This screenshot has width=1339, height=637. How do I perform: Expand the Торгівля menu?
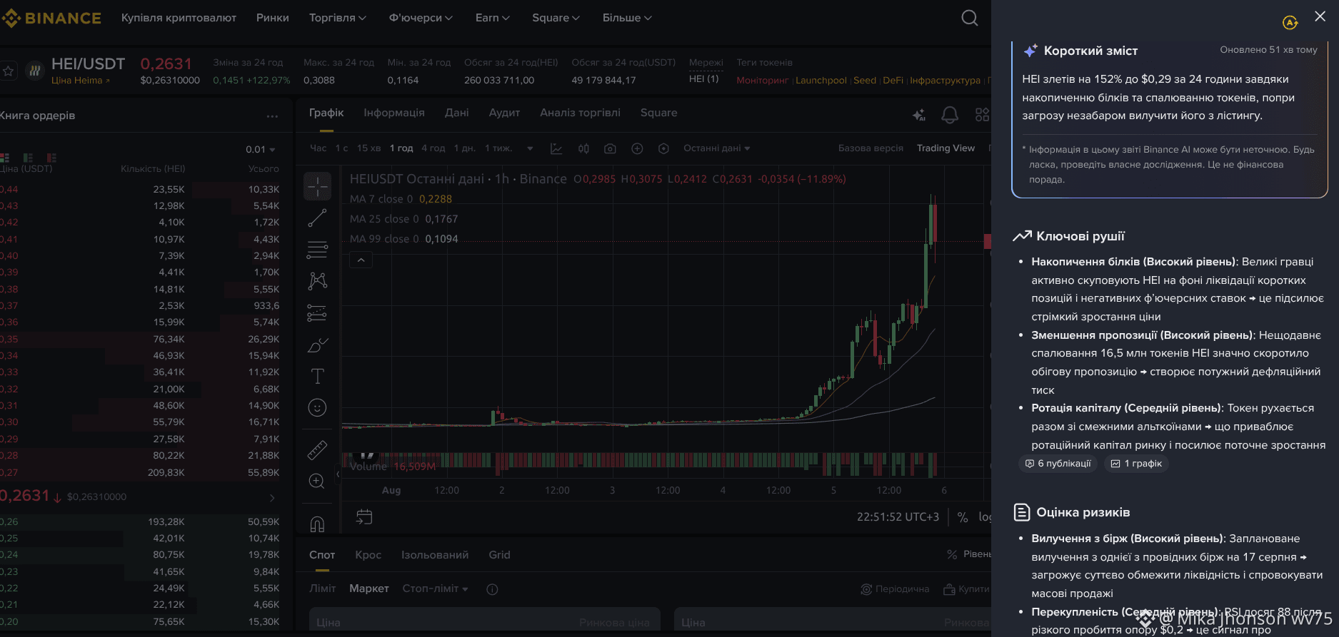(337, 18)
